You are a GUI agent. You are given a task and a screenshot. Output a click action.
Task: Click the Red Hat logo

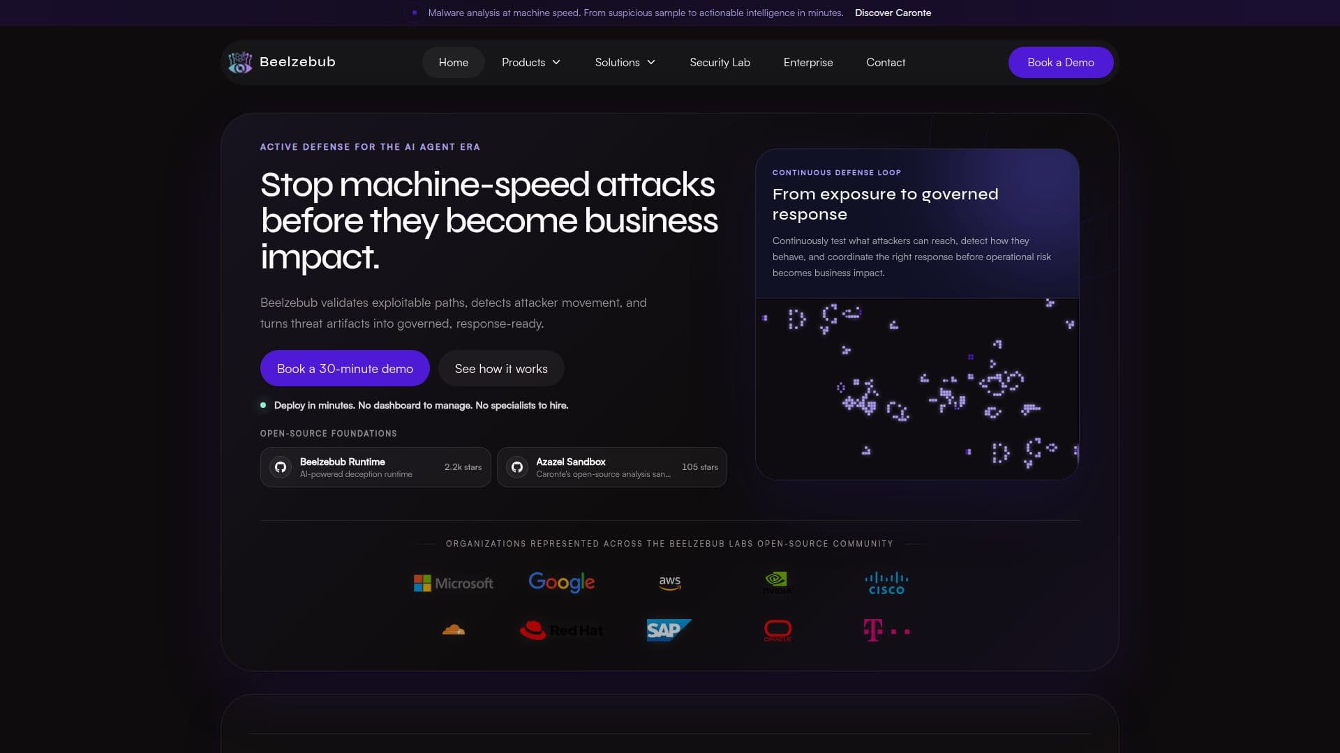(562, 630)
